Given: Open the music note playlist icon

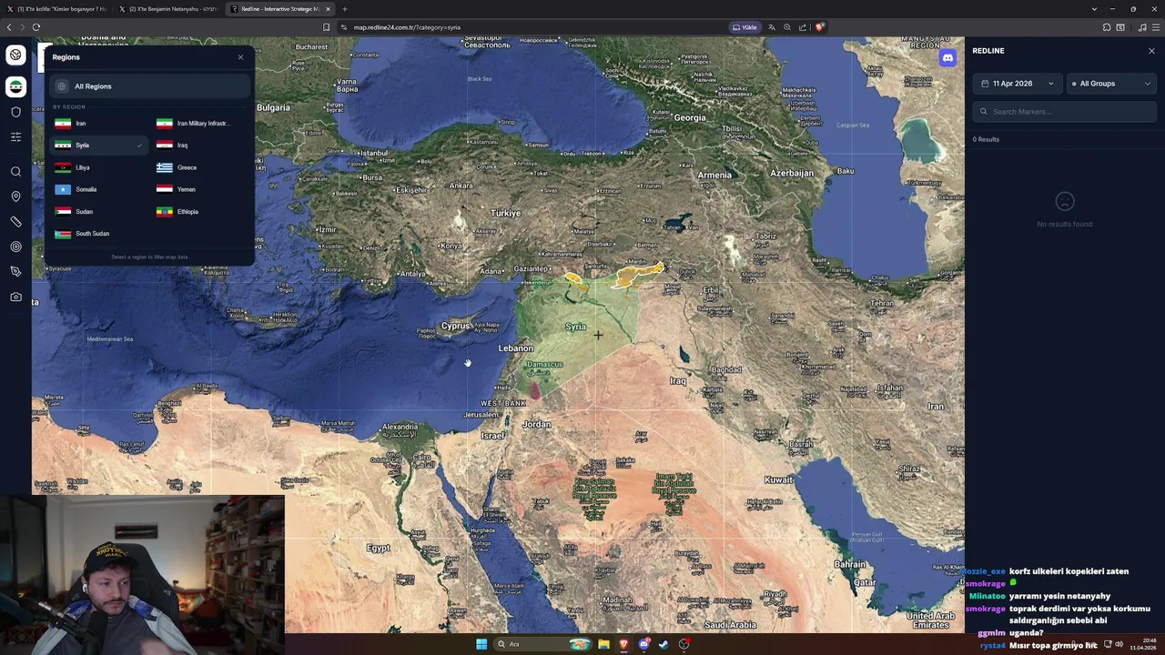Looking at the screenshot, I should pyautogui.click(x=1142, y=27).
